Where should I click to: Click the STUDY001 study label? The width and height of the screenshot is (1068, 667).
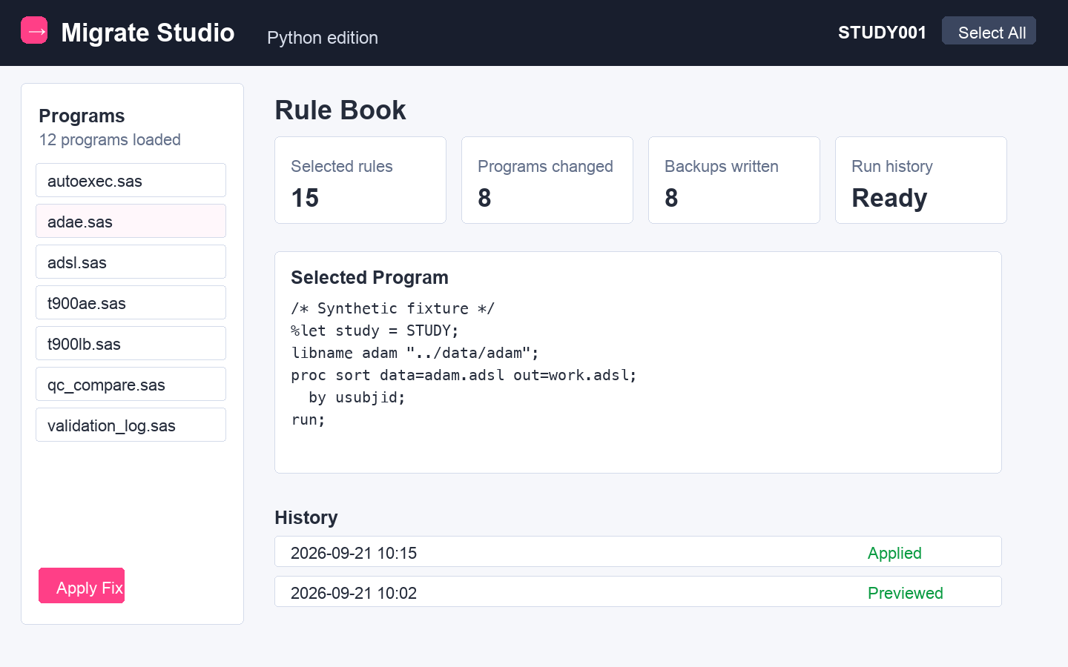883,33
